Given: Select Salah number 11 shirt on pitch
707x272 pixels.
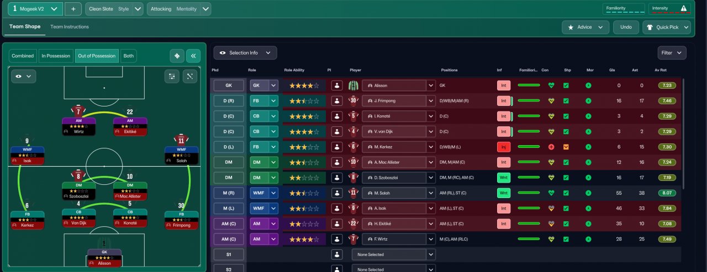Looking at the screenshot, I should tap(181, 140).
